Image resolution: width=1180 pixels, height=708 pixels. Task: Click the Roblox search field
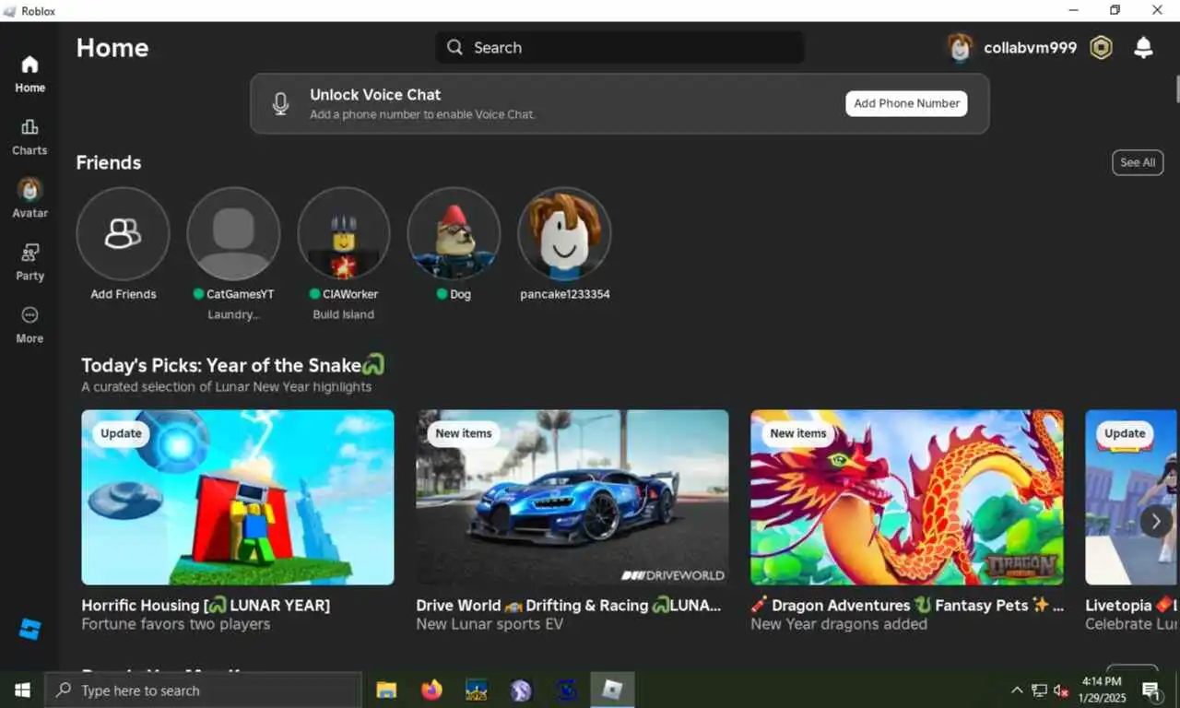[619, 48]
